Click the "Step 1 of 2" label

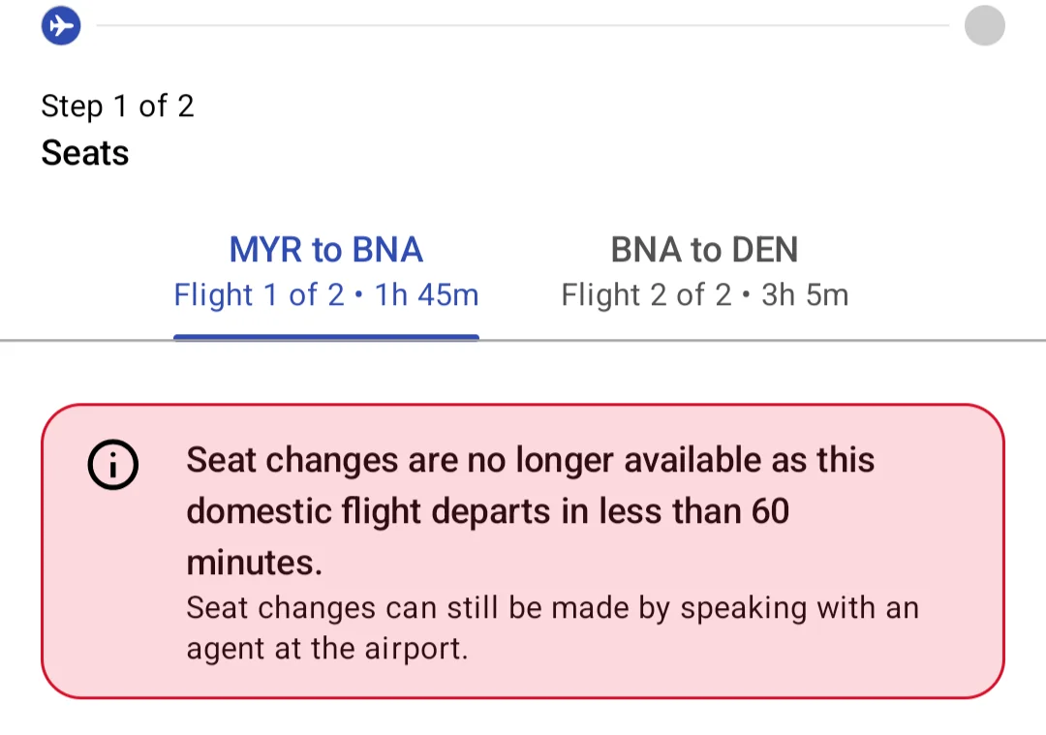117,106
